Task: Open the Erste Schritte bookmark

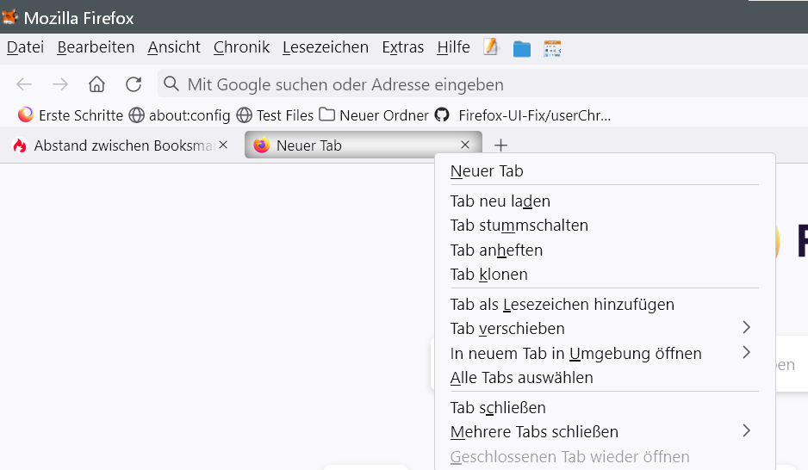Action: pos(71,114)
